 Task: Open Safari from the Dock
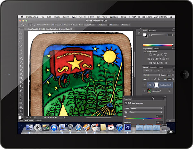pyautogui.click(x=78, y=127)
